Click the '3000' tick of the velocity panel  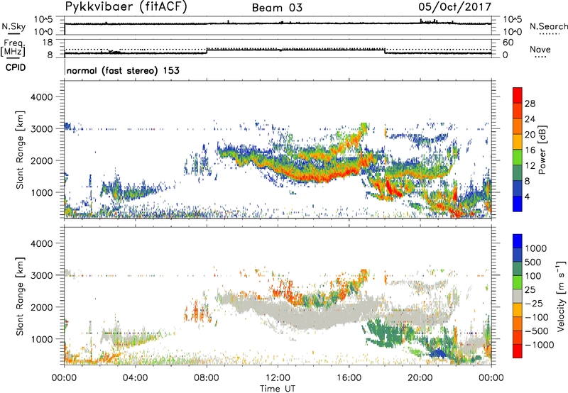point(41,275)
